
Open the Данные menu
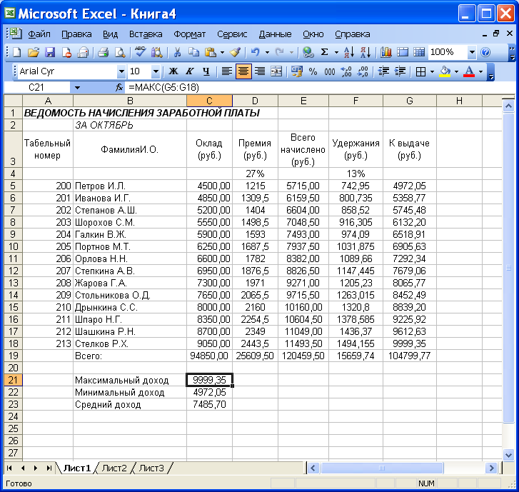(x=275, y=34)
